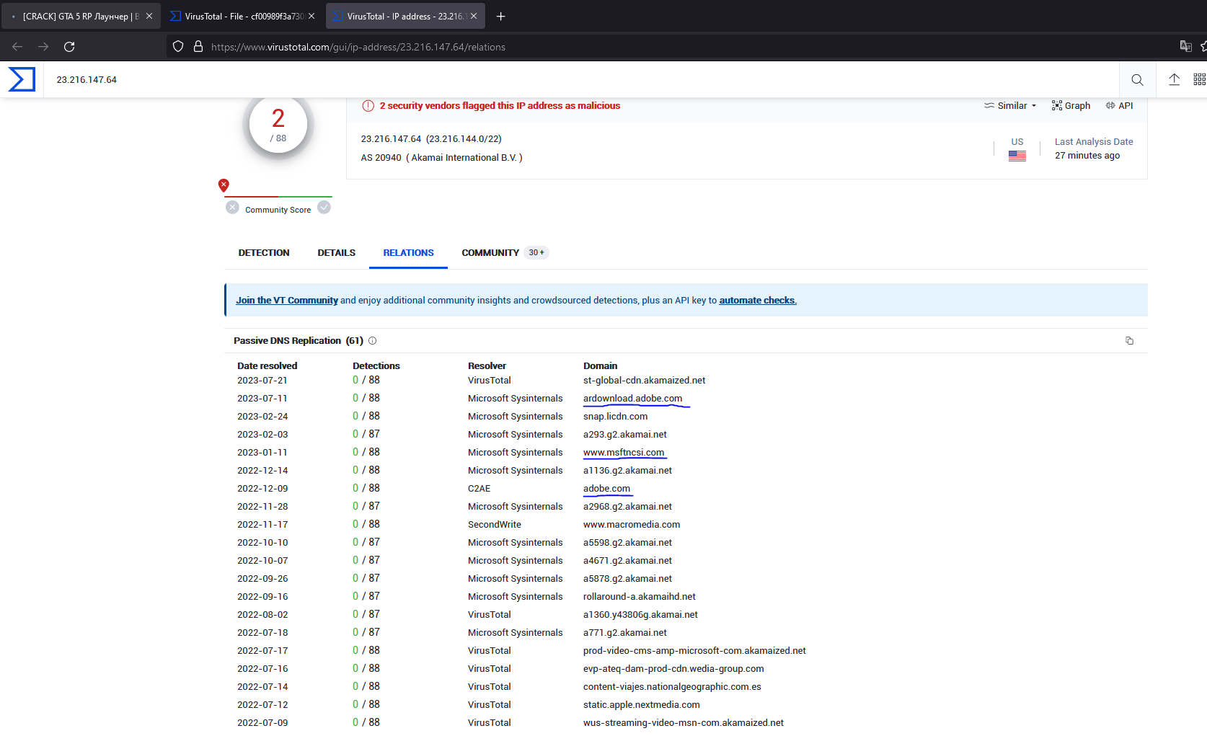Screen dimensions: 1207x736
Task: Click the upload file icon
Action: pos(1174,79)
